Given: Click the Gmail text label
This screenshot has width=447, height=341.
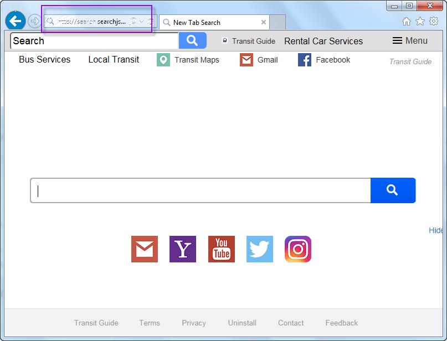Looking at the screenshot, I should [x=268, y=60].
